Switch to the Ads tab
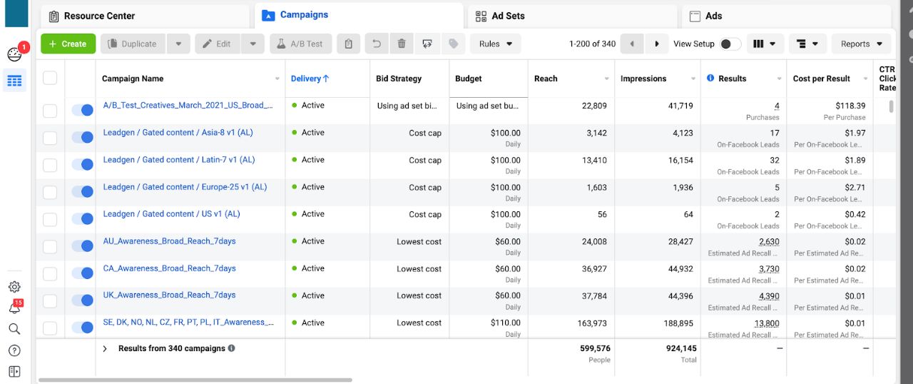The height and width of the screenshot is (384, 913). (x=787, y=16)
